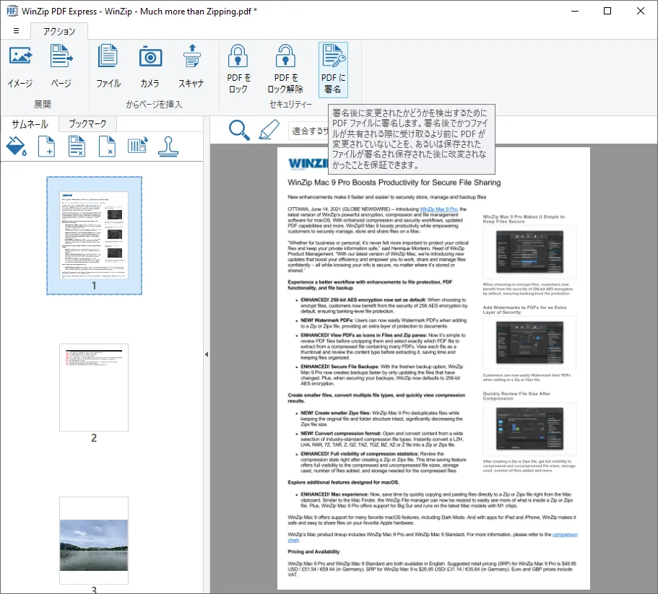Click the highlighter pen icon
658x594 pixels.
tap(269, 129)
